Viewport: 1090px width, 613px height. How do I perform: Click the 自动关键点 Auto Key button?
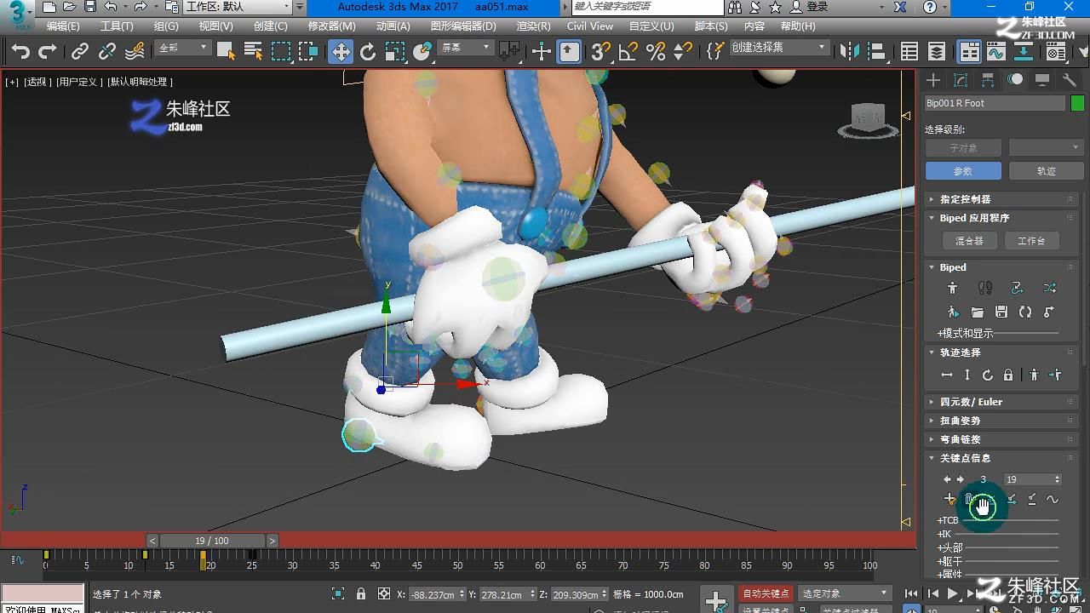pyautogui.click(x=766, y=593)
